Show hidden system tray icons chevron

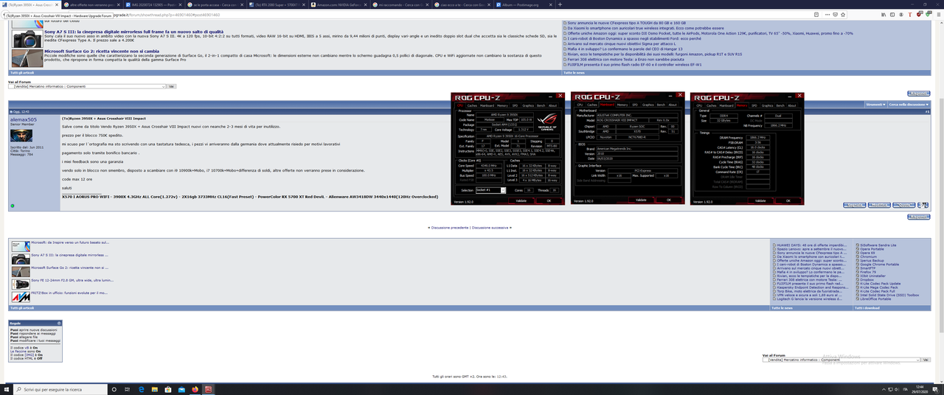884,389
